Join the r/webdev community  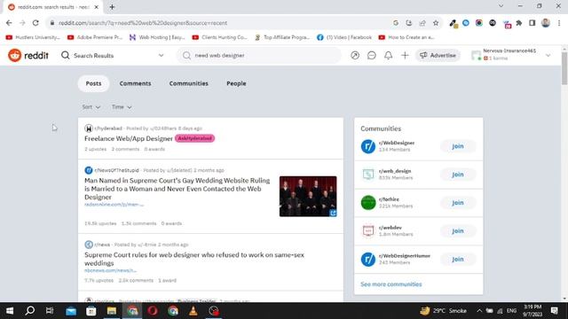pyautogui.click(x=458, y=230)
